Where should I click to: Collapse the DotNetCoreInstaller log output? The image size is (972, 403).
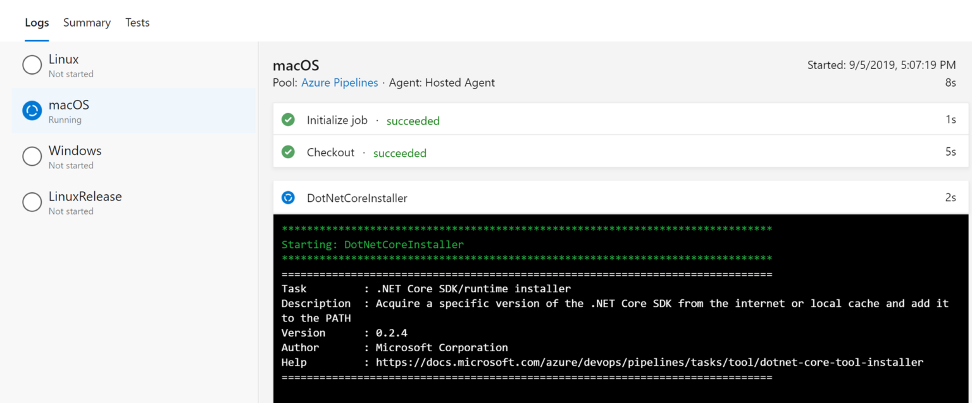click(x=357, y=197)
